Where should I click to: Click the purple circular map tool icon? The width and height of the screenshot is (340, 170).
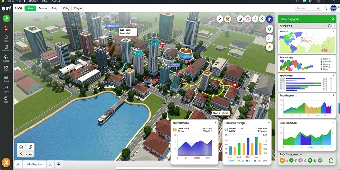(247, 19)
